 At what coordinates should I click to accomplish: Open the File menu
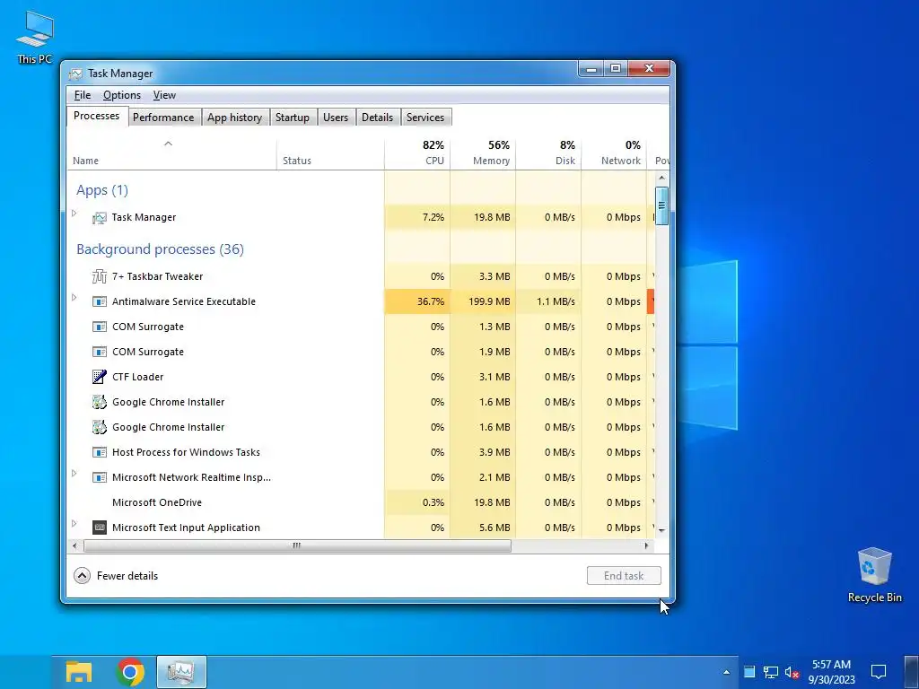(x=82, y=95)
